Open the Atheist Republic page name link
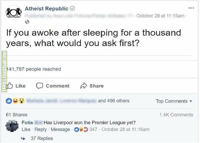 click(46, 9)
